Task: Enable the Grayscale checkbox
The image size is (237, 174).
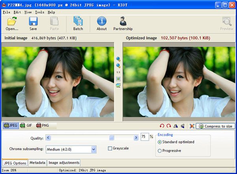Action: coord(111,149)
